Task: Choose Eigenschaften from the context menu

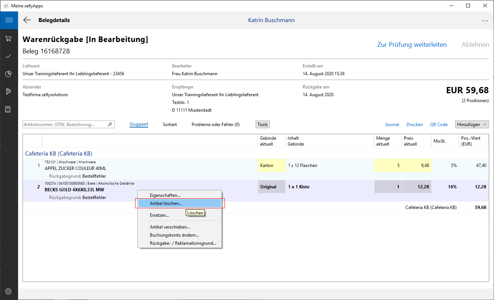Action: 165,195
